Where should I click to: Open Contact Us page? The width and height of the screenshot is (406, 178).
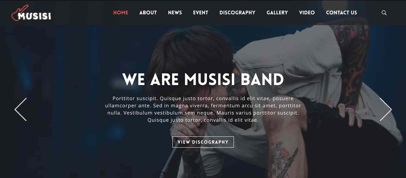341,13
